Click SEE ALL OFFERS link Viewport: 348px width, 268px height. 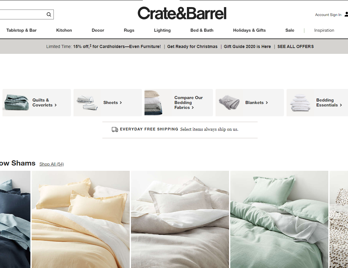(x=295, y=46)
